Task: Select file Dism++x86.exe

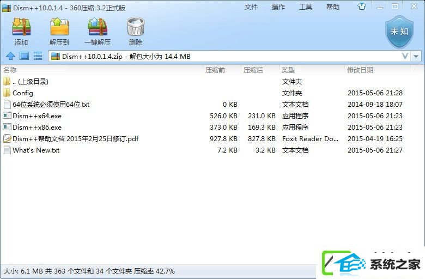Action: tap(37, 127)
